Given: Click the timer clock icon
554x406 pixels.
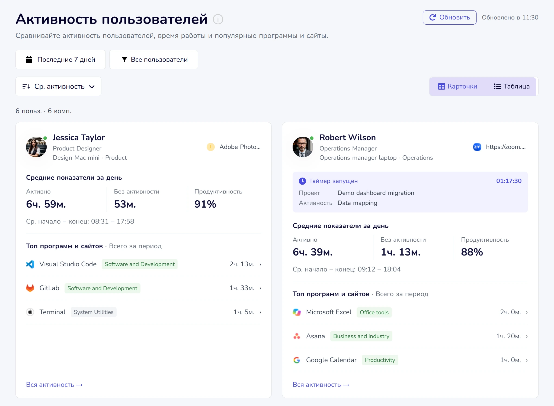Looking at the screenshot, I should (302, 181).
